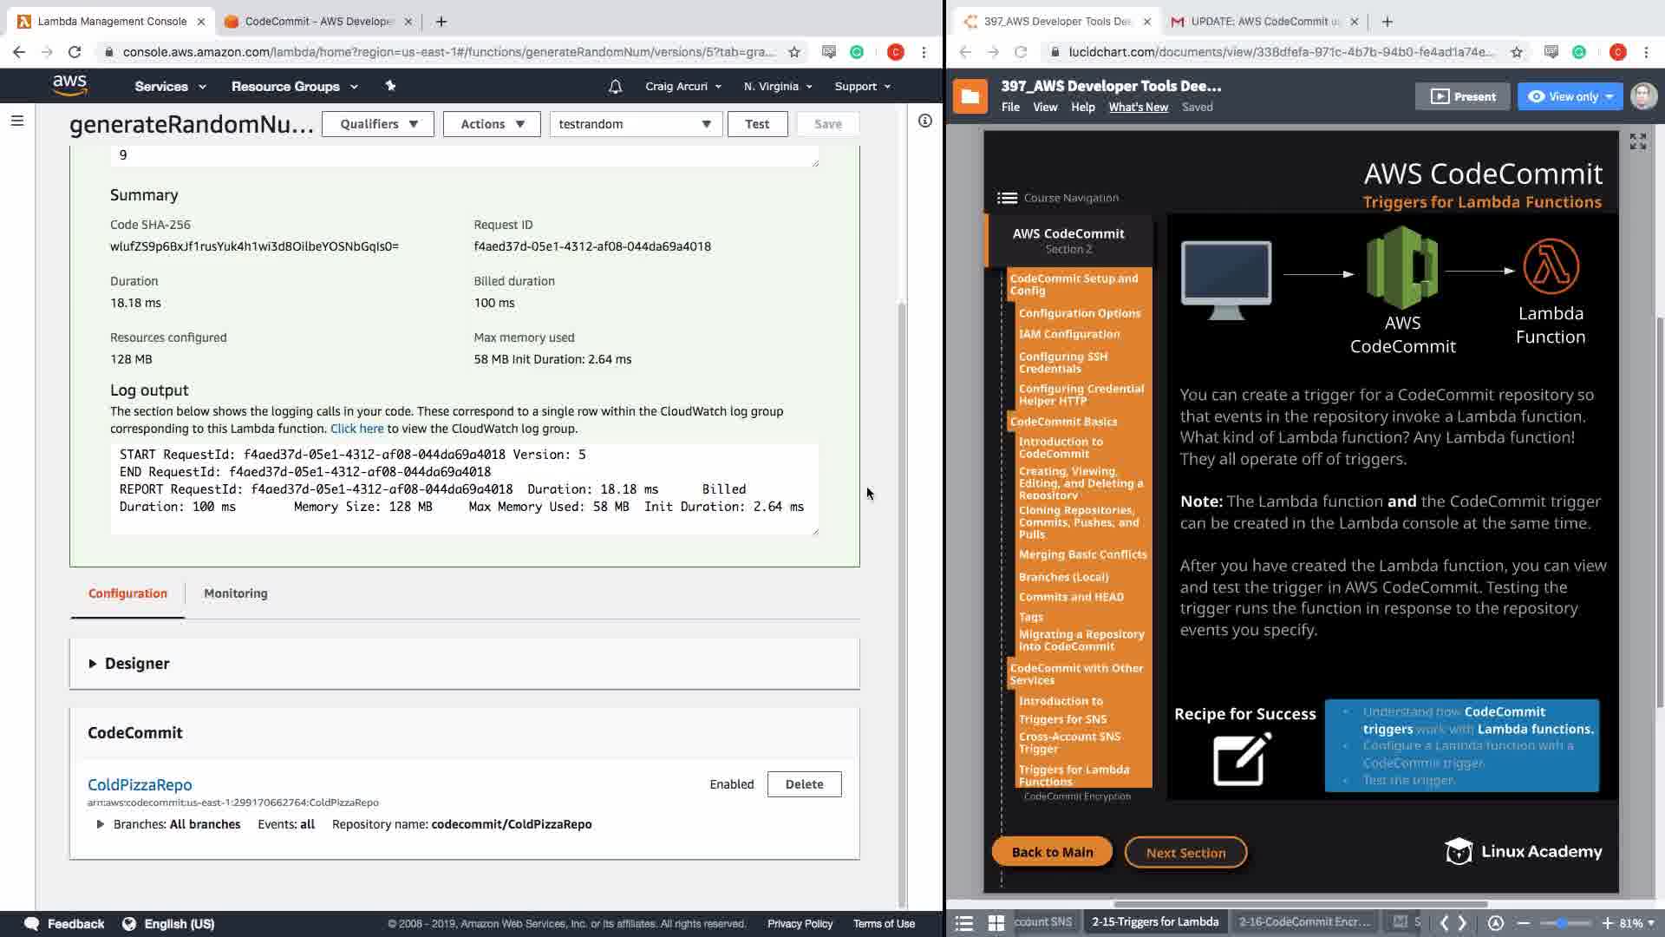The width and height of the screenshot is (1665, 937).
Task: Click the pin shortcut icon in AWS navbar
Action: (390, 86)
